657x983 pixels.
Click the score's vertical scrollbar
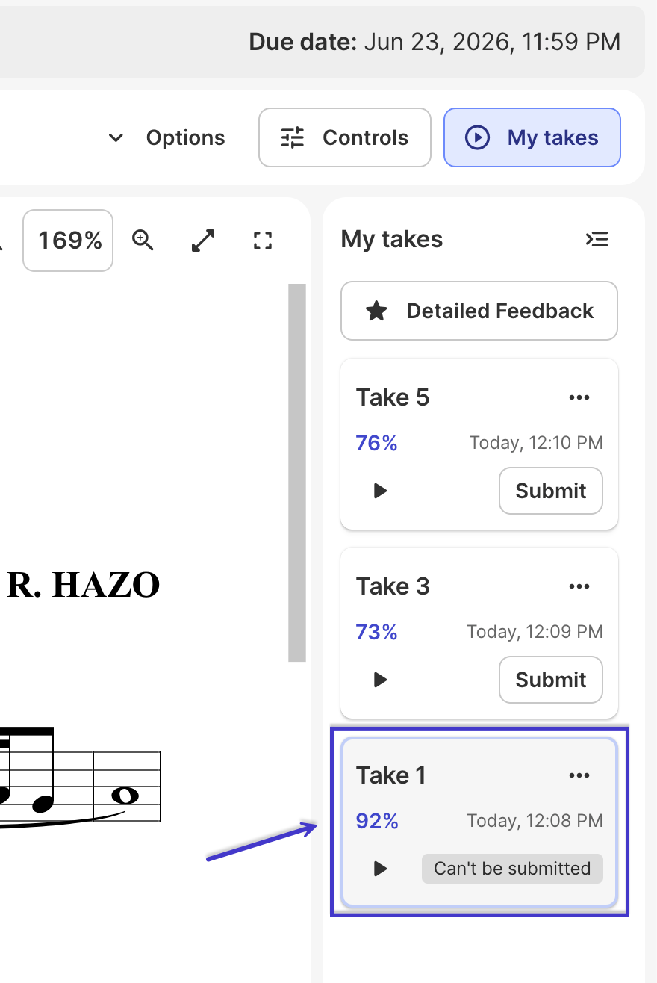[x=297, y=472]
